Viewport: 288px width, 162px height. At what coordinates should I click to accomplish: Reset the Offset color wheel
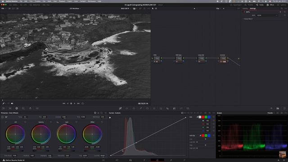[x=102, y=122]
